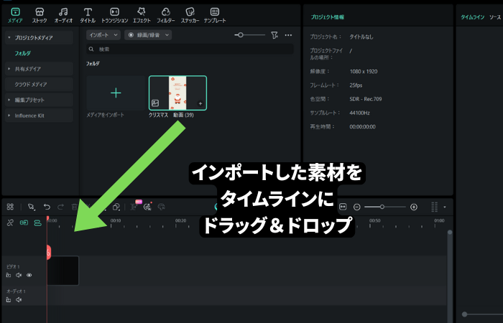The width and height of the screenshot is (503, 323).
Task: Open the media filter icon menu
Action: 274,35
